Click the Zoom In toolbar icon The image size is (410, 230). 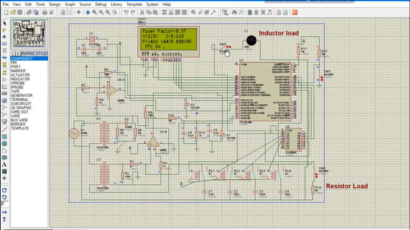95,12
